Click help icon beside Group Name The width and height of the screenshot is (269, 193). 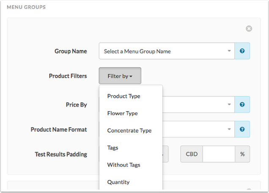pos(242,51)
